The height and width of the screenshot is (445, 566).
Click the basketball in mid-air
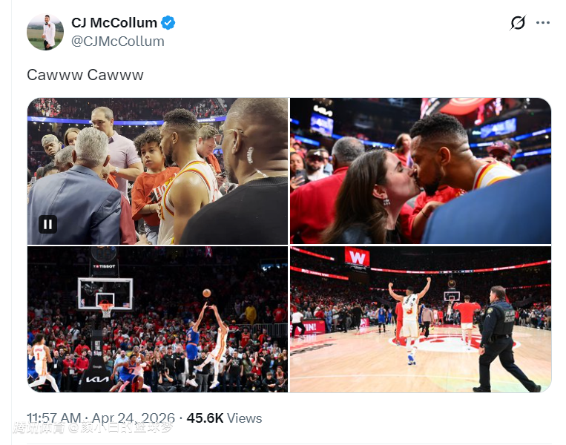click(x=207, y=293)
